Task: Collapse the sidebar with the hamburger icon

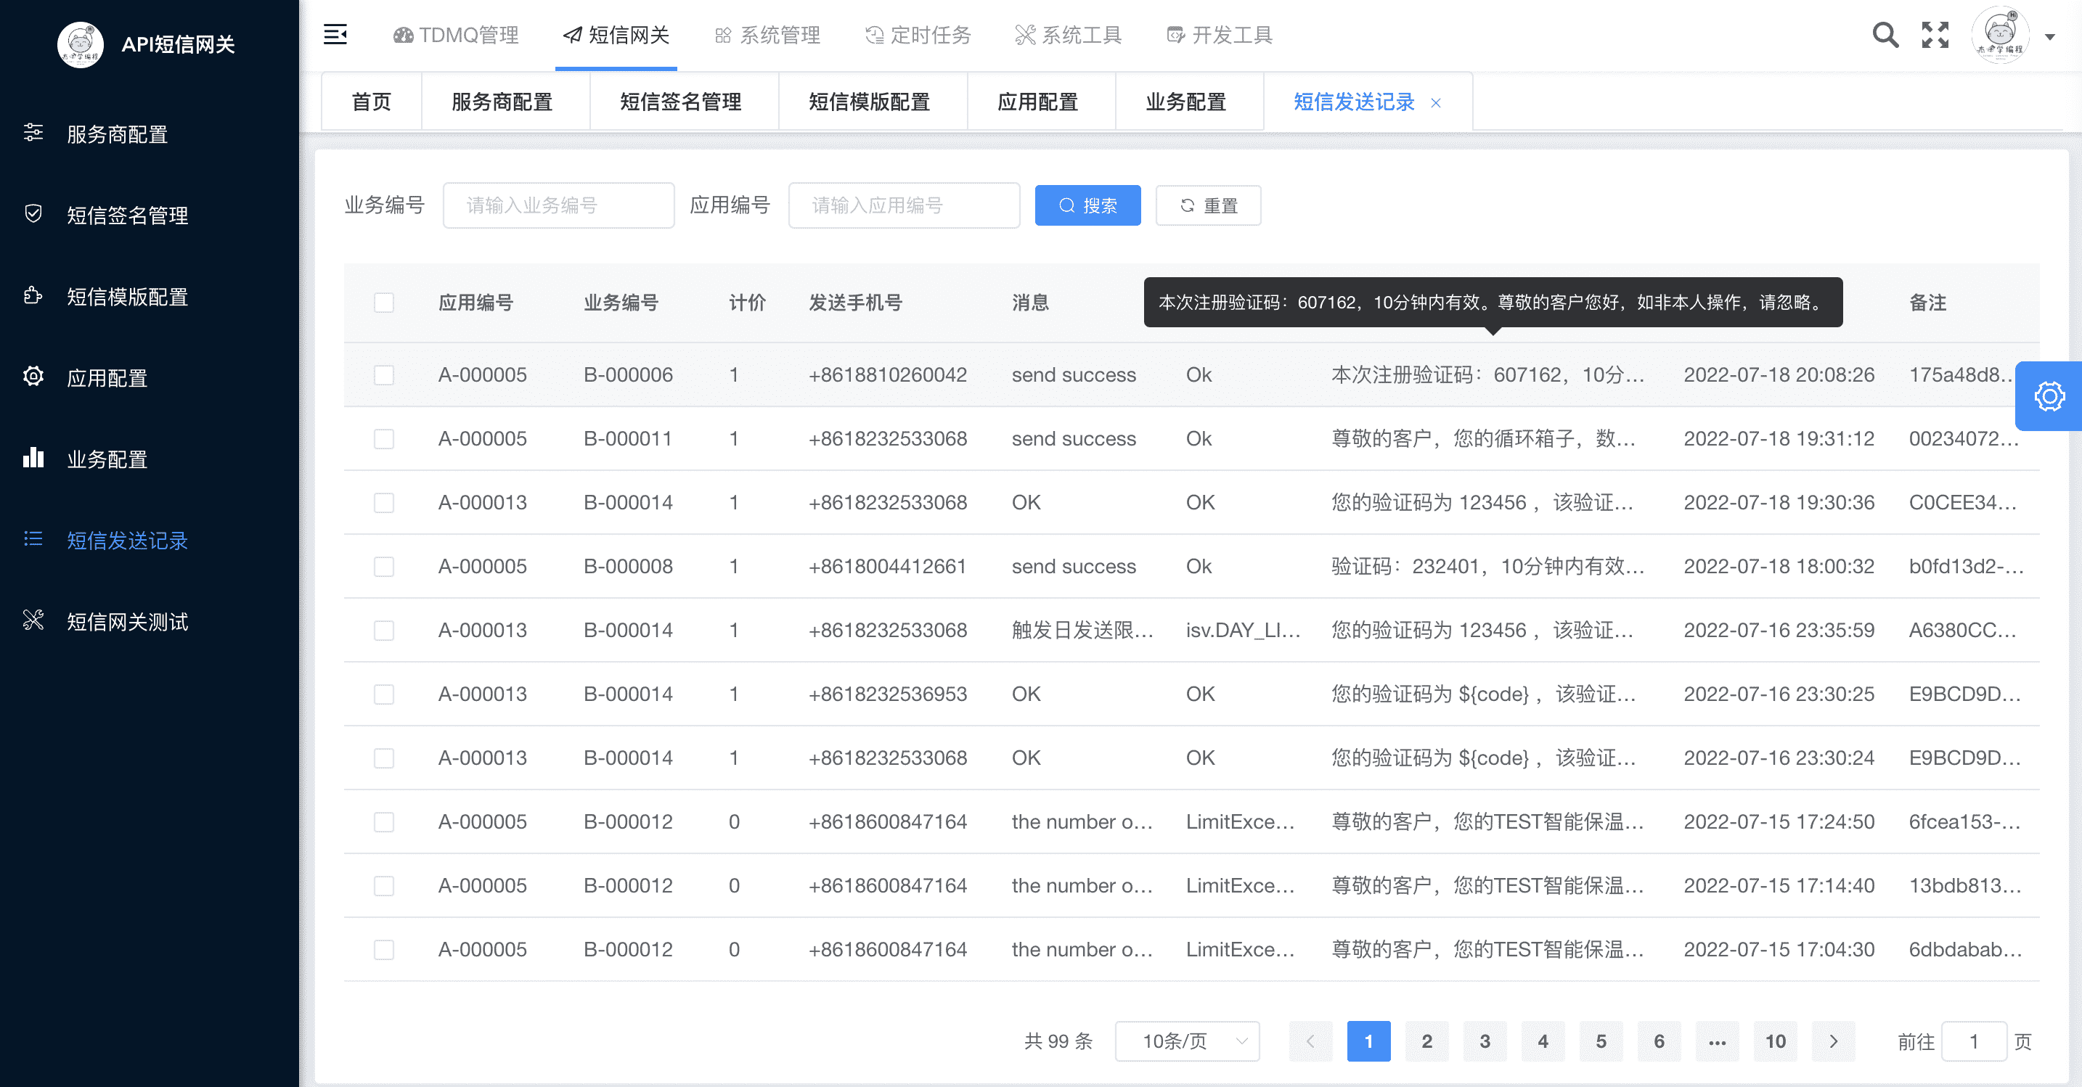Action: (335, 35)
